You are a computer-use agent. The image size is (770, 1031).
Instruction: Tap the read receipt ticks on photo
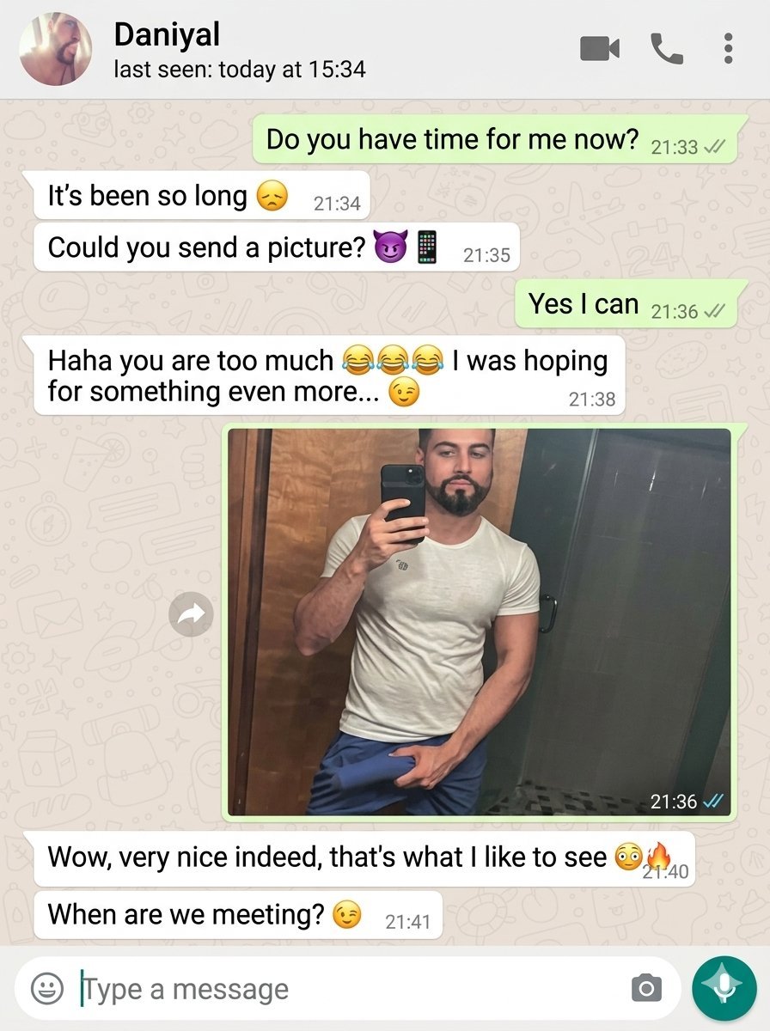[713, 802]
